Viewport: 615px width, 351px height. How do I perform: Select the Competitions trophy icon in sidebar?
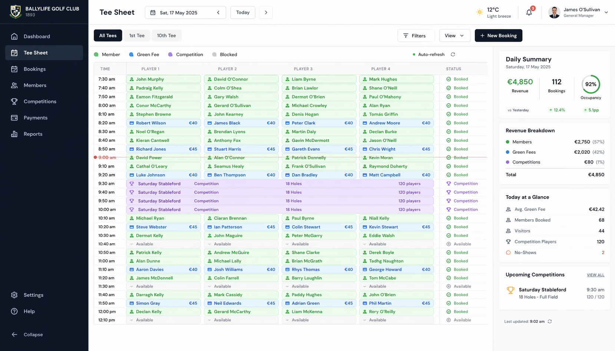(x=14, y=101)
